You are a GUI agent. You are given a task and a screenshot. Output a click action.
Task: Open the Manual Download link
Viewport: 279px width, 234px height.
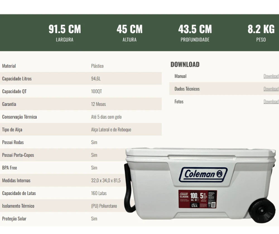[271, 76]
